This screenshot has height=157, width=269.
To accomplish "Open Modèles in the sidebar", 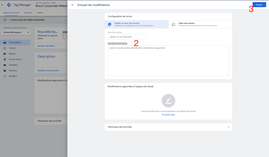I will [x=13, y=76].
